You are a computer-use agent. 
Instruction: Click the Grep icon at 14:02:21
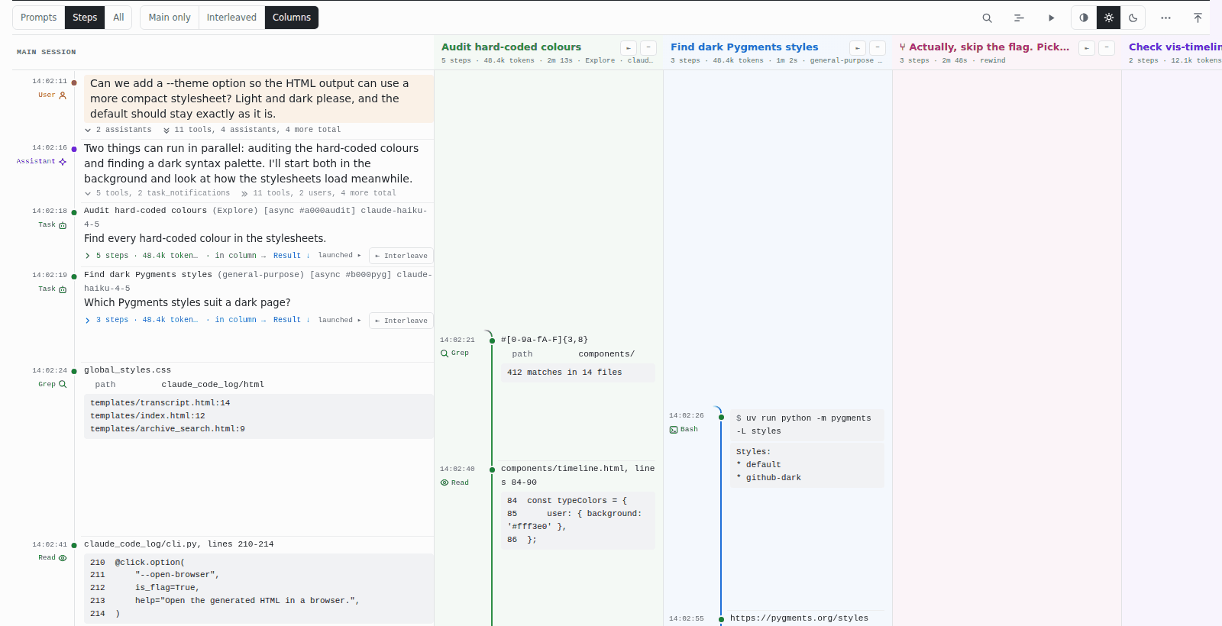(445, 353)
